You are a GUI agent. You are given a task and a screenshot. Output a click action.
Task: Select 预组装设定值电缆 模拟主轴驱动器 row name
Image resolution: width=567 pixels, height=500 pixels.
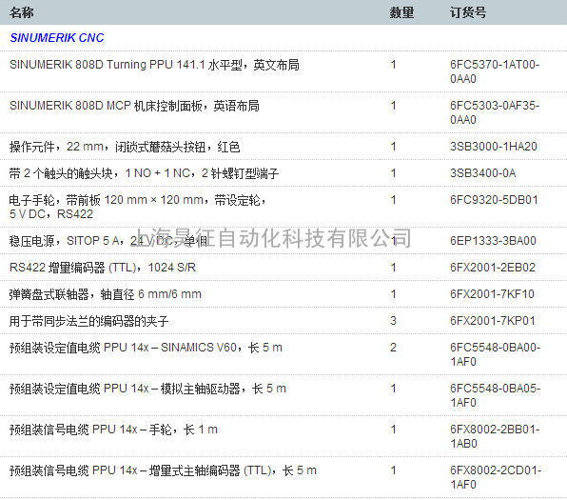tap(147, 389)
